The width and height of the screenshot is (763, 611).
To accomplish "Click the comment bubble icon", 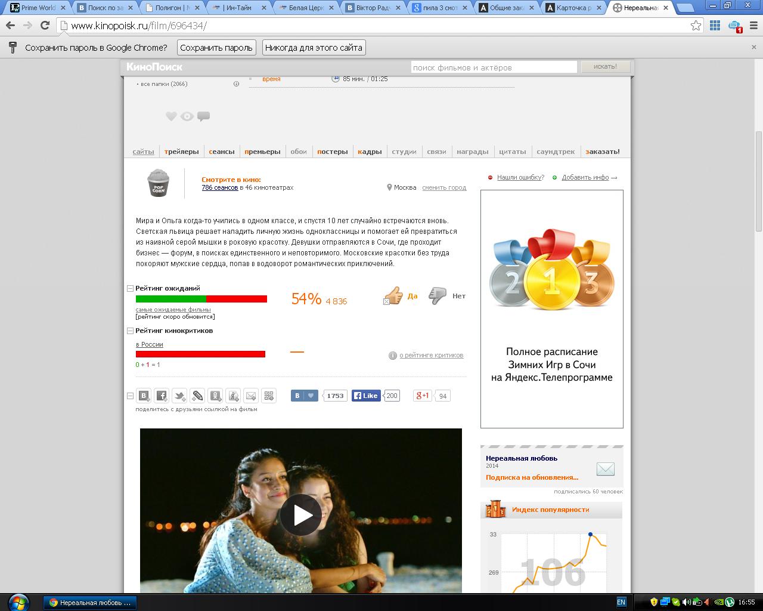I will [203, 116].
